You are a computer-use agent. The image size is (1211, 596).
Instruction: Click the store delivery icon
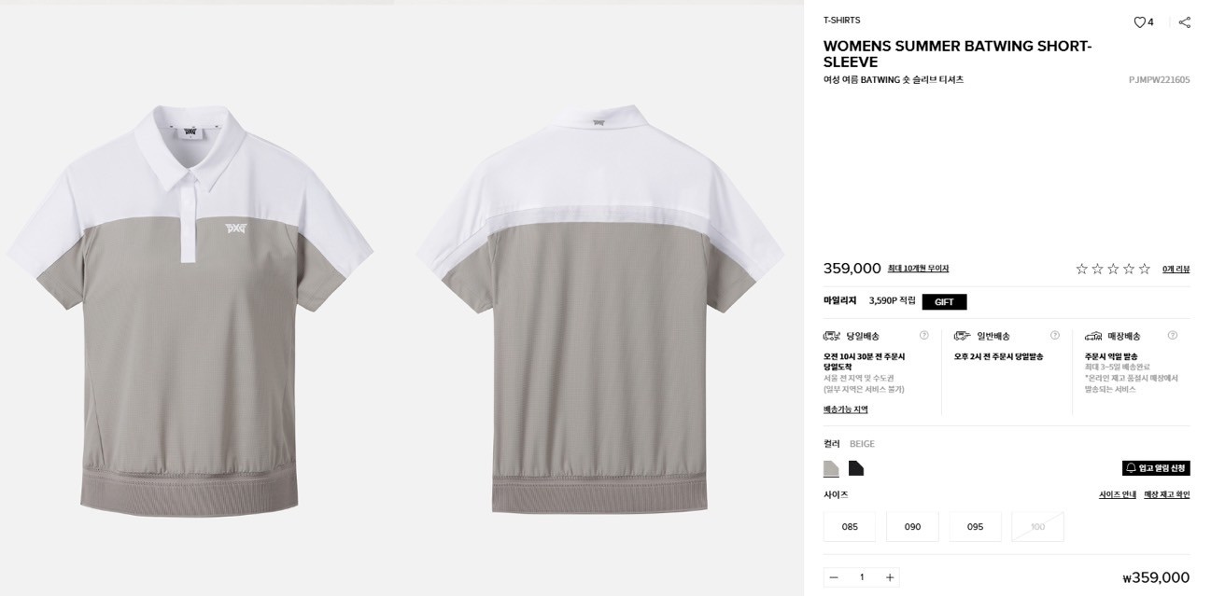tap(1093, 336)
